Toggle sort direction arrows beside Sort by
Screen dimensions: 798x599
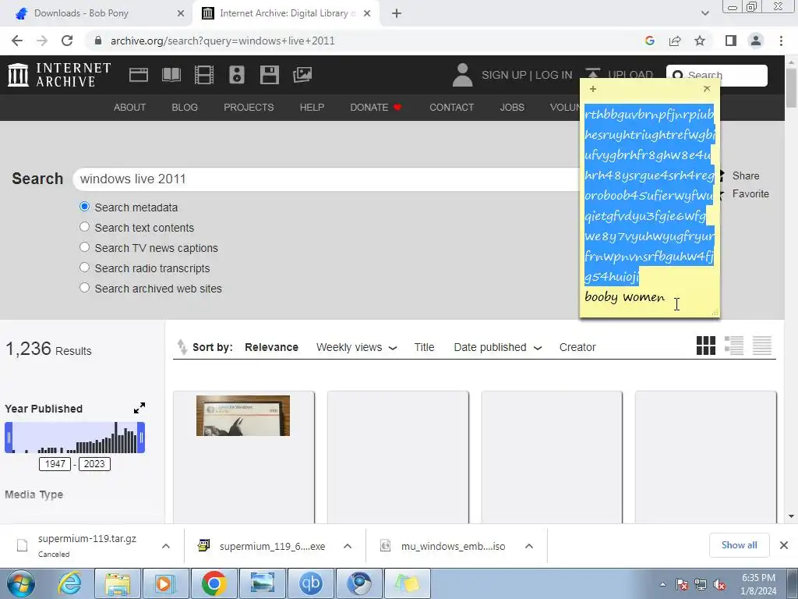182,347
